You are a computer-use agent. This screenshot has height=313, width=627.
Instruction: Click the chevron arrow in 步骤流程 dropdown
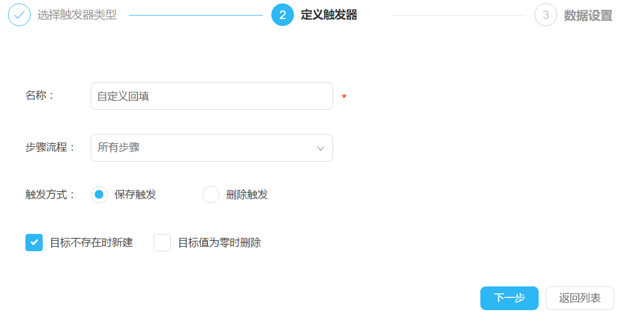(320, 148)
